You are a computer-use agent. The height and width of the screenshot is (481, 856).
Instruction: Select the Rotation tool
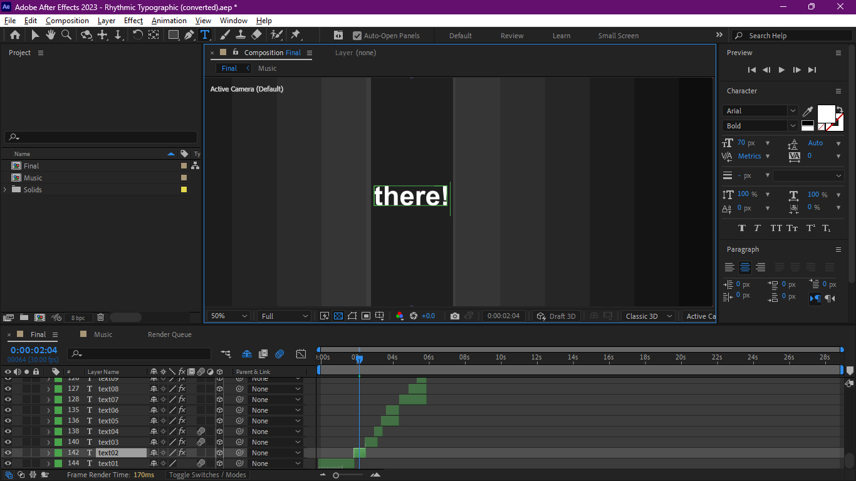point(138,35)
